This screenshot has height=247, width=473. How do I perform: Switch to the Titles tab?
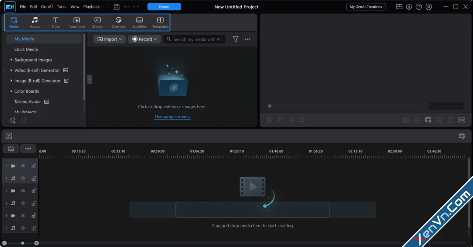tap(56, 22)
